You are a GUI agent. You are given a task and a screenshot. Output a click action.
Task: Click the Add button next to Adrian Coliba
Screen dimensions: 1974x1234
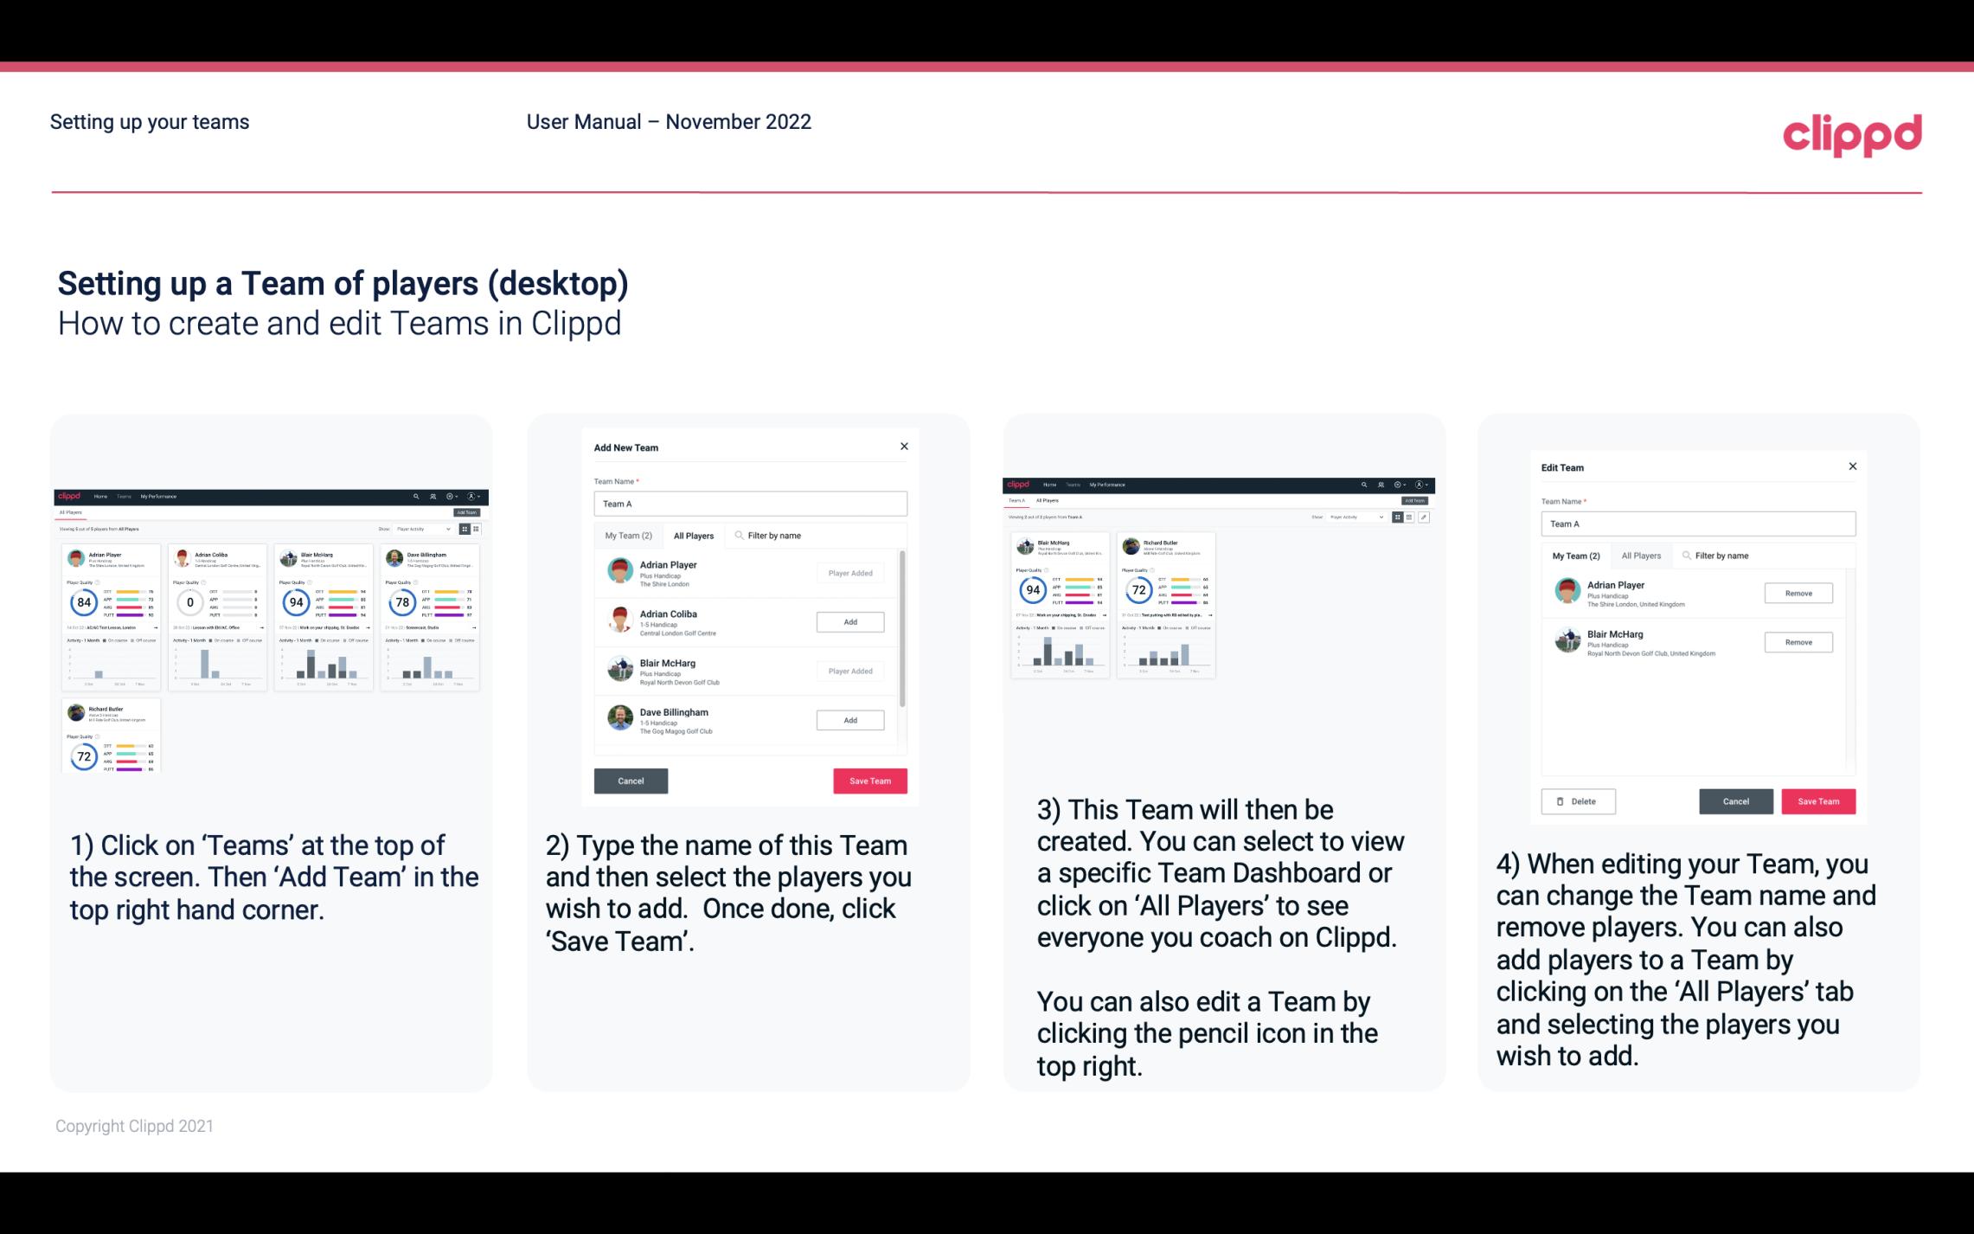coord(849,621)
